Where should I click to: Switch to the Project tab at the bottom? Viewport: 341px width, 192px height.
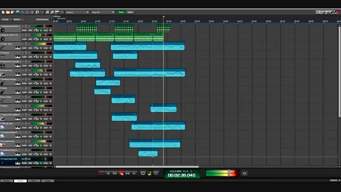(6, 181)
